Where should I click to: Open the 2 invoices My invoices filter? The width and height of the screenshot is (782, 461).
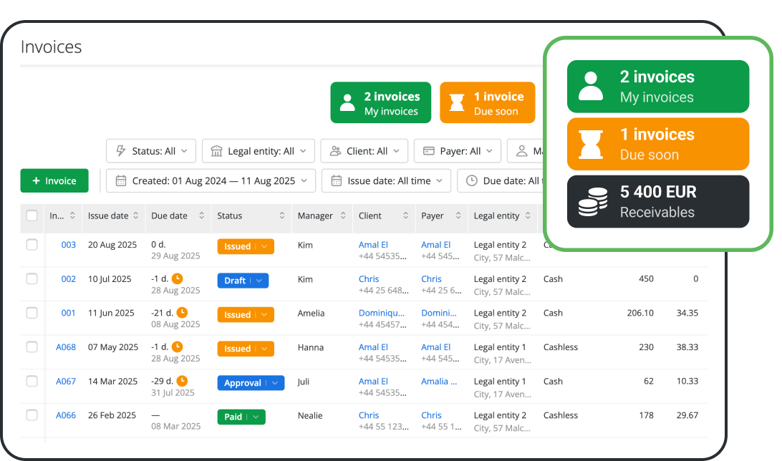click(380, 102)
